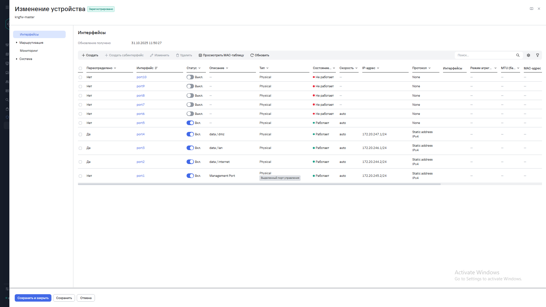
Task: Toggle the side panel layout icon
Action: click(531, 9)
